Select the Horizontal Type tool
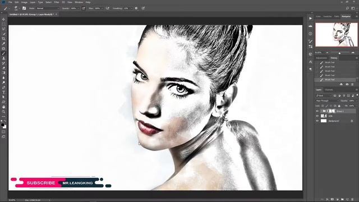The image size is (359, 202). [3, 92]
